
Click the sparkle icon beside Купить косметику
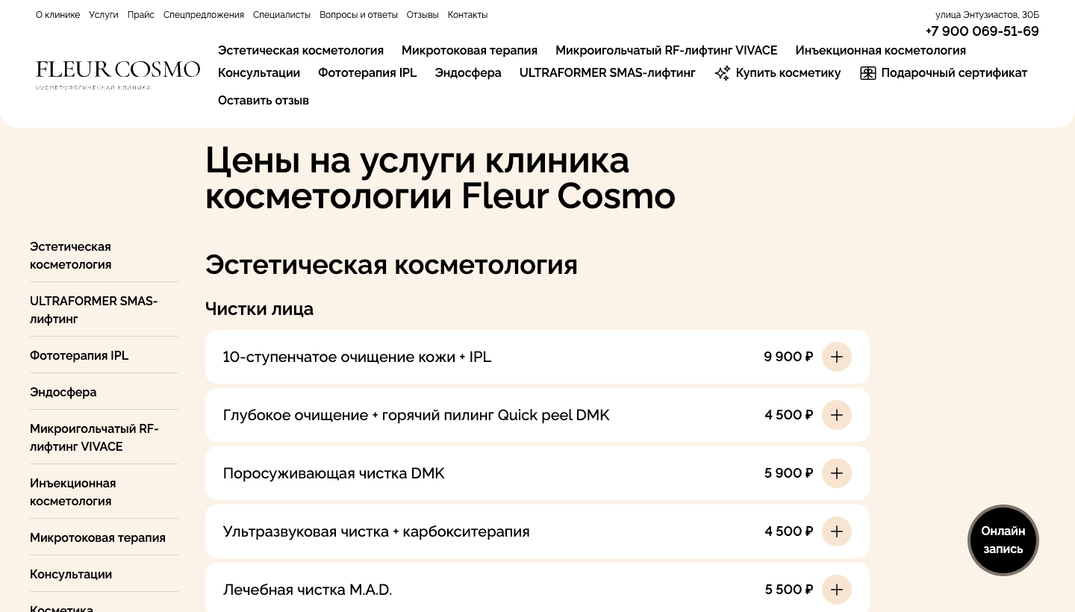(722, 73)
